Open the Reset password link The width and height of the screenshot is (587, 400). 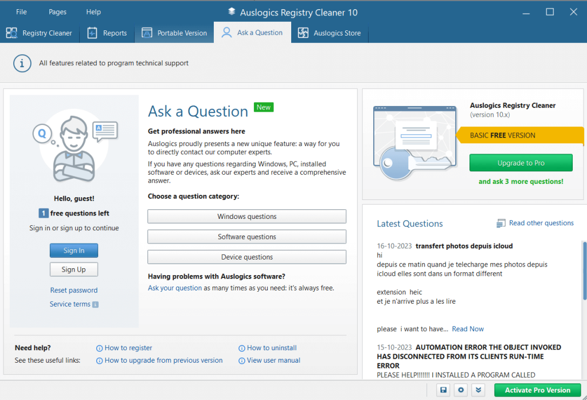click(74, 291)
